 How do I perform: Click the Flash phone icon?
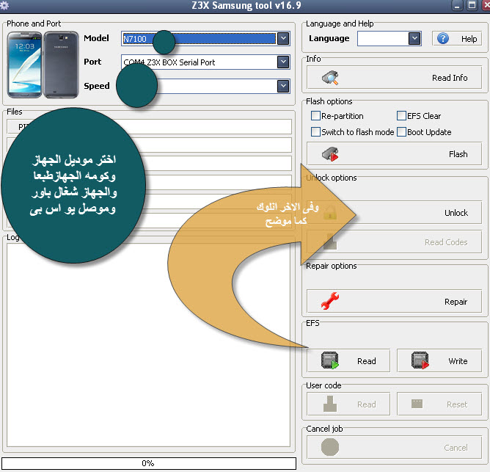(x=330, y=154)
